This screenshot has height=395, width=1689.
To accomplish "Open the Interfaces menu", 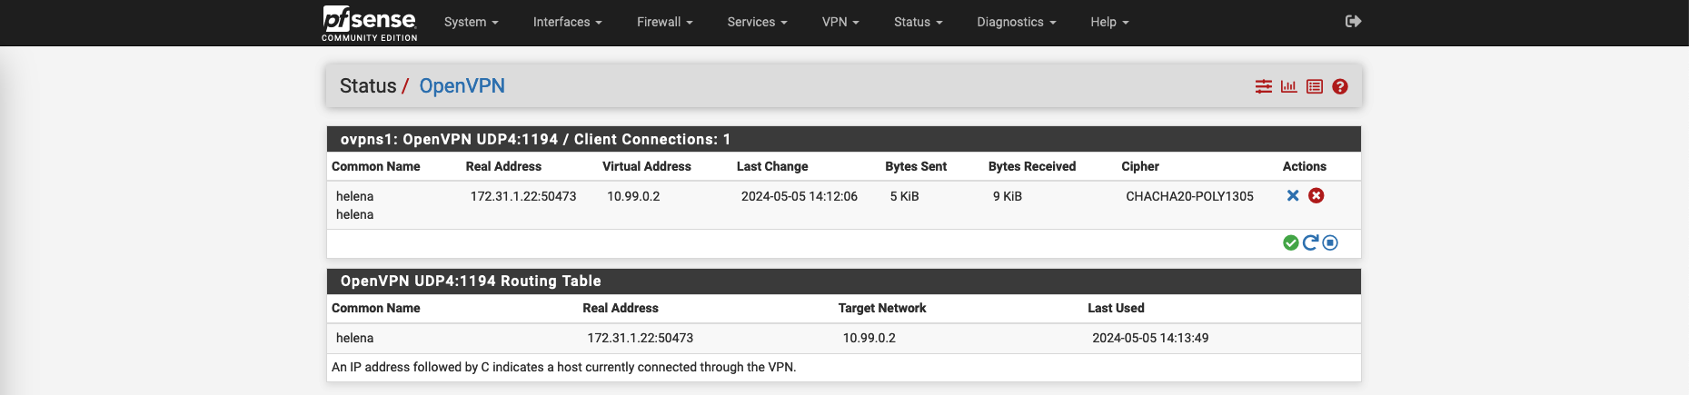I will (567, 23).
